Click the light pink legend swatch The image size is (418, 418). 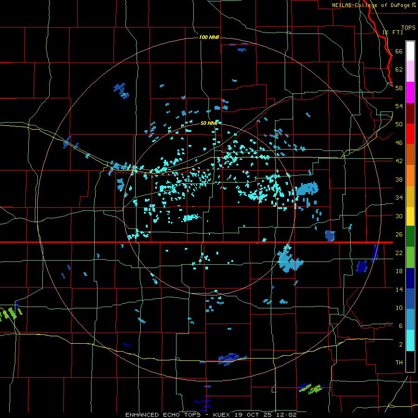(410, 72)
